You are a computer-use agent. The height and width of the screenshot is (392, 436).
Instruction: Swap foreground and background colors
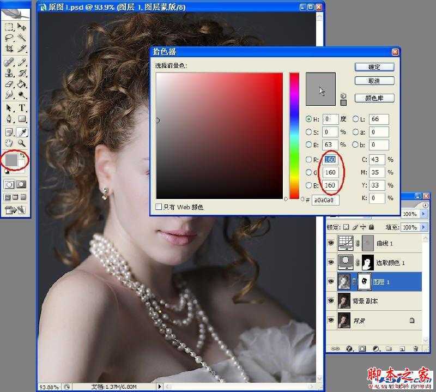pyautogui.click(x=23, y=155)
